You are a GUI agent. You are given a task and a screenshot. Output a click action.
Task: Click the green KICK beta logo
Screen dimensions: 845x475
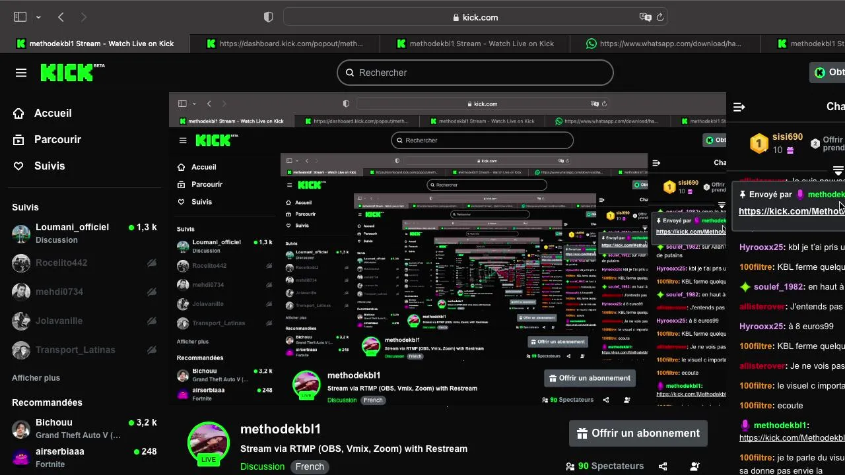(73, 72)
